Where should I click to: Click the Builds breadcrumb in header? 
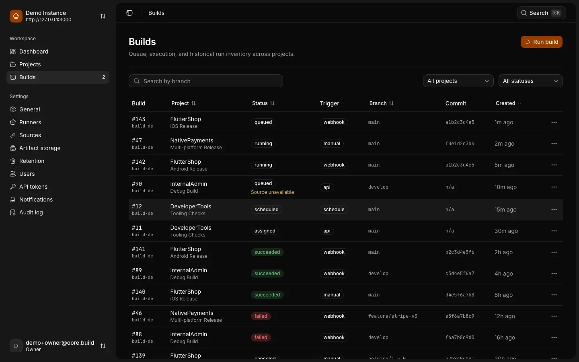156,13
